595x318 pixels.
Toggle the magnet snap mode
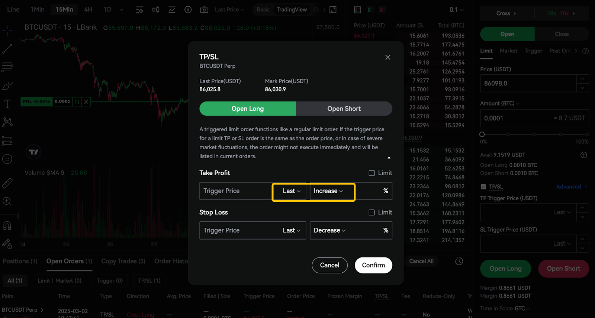click(x=7, y=225)
